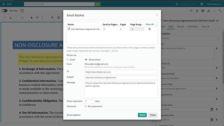Image resolution: width=224 pixels, height=126 pixels.
Task: Click the page number input box
Action: coord(17,18)
